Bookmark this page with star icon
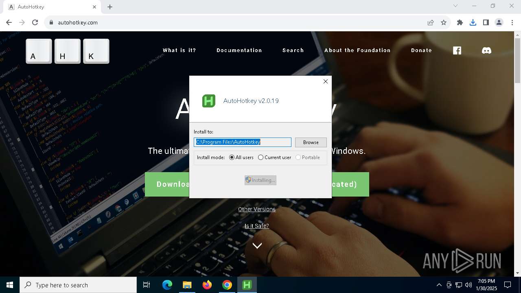This screenshot has height=293, width=521. 444,22
